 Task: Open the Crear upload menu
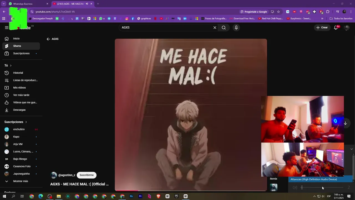(x=322, y=27)
